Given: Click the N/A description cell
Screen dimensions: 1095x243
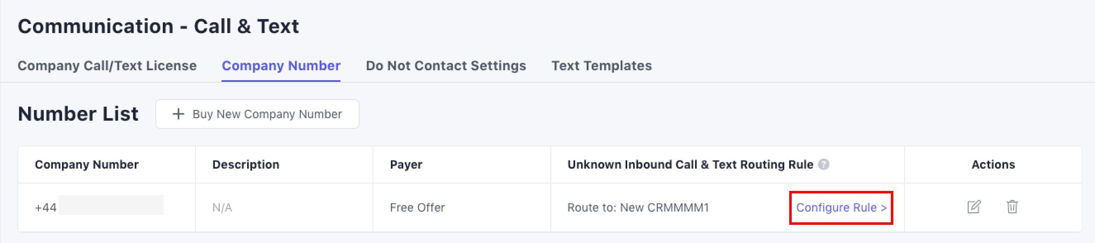Looking at the screenshot, I should point(222,208).
